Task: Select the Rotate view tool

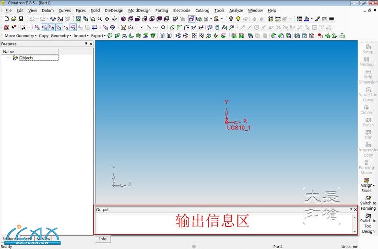Action: click(x=114, y=19)
